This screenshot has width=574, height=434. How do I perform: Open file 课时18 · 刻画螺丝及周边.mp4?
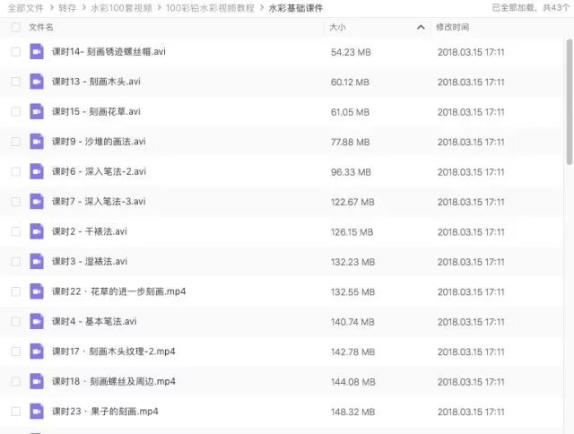(x=114, y=382)
